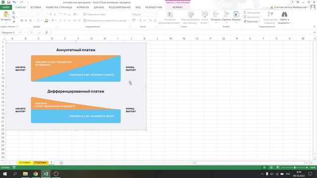This screenshot has height=178, width=317.
Task: Click the Cut scissors icon
Action: coord(13,13)
